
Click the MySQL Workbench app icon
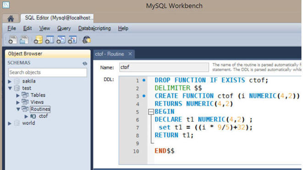coord(6,5)
